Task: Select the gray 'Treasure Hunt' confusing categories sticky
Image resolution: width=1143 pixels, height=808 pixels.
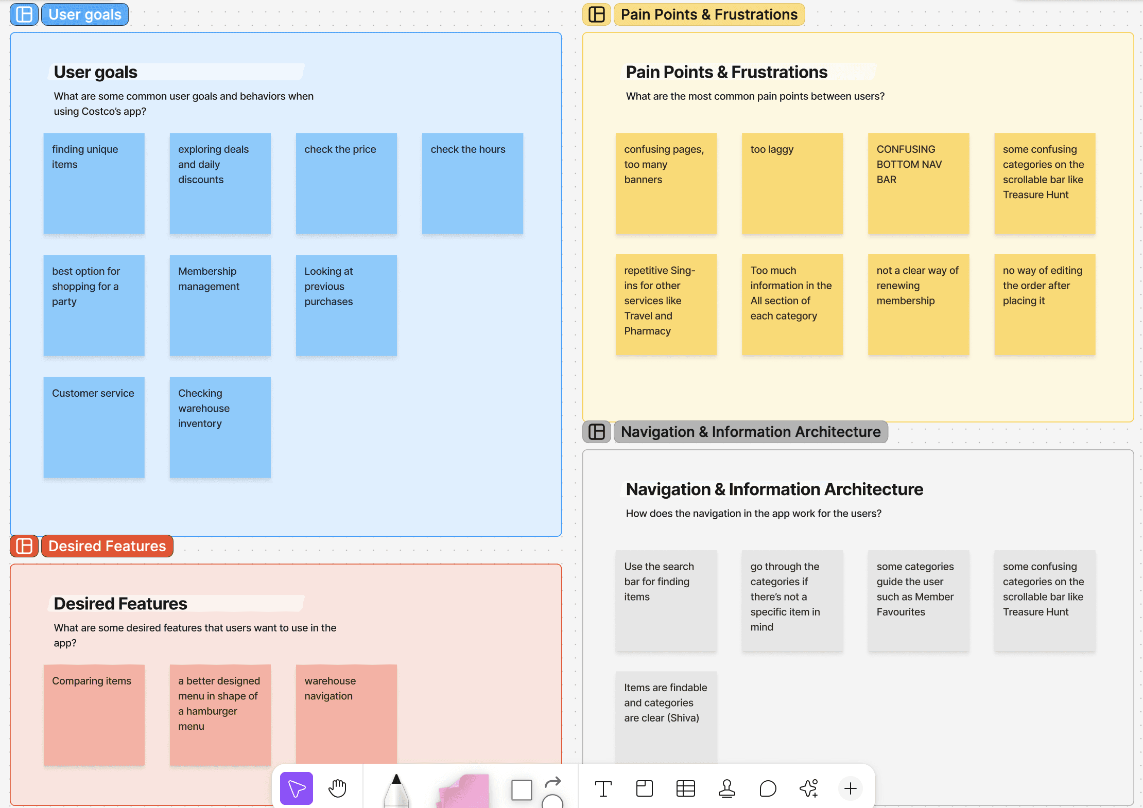Action: [1045, 601]
